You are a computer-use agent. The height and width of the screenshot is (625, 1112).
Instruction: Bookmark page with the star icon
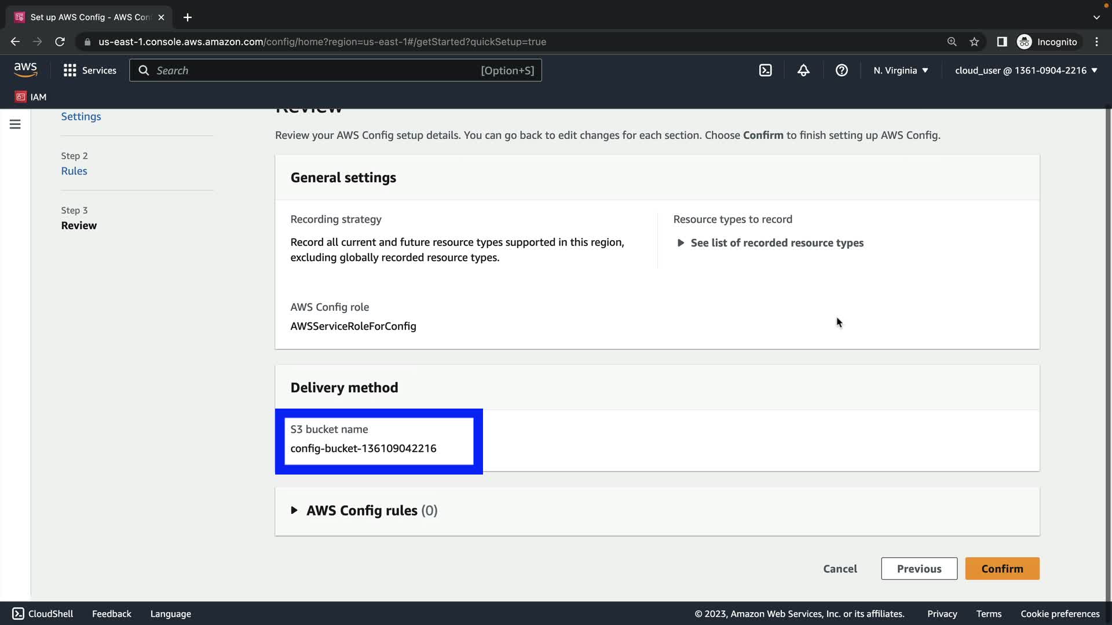pyautogui.click(x=974, y=42)
